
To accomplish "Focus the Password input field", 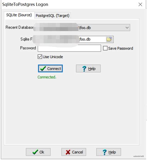I will tap(69, 48).
